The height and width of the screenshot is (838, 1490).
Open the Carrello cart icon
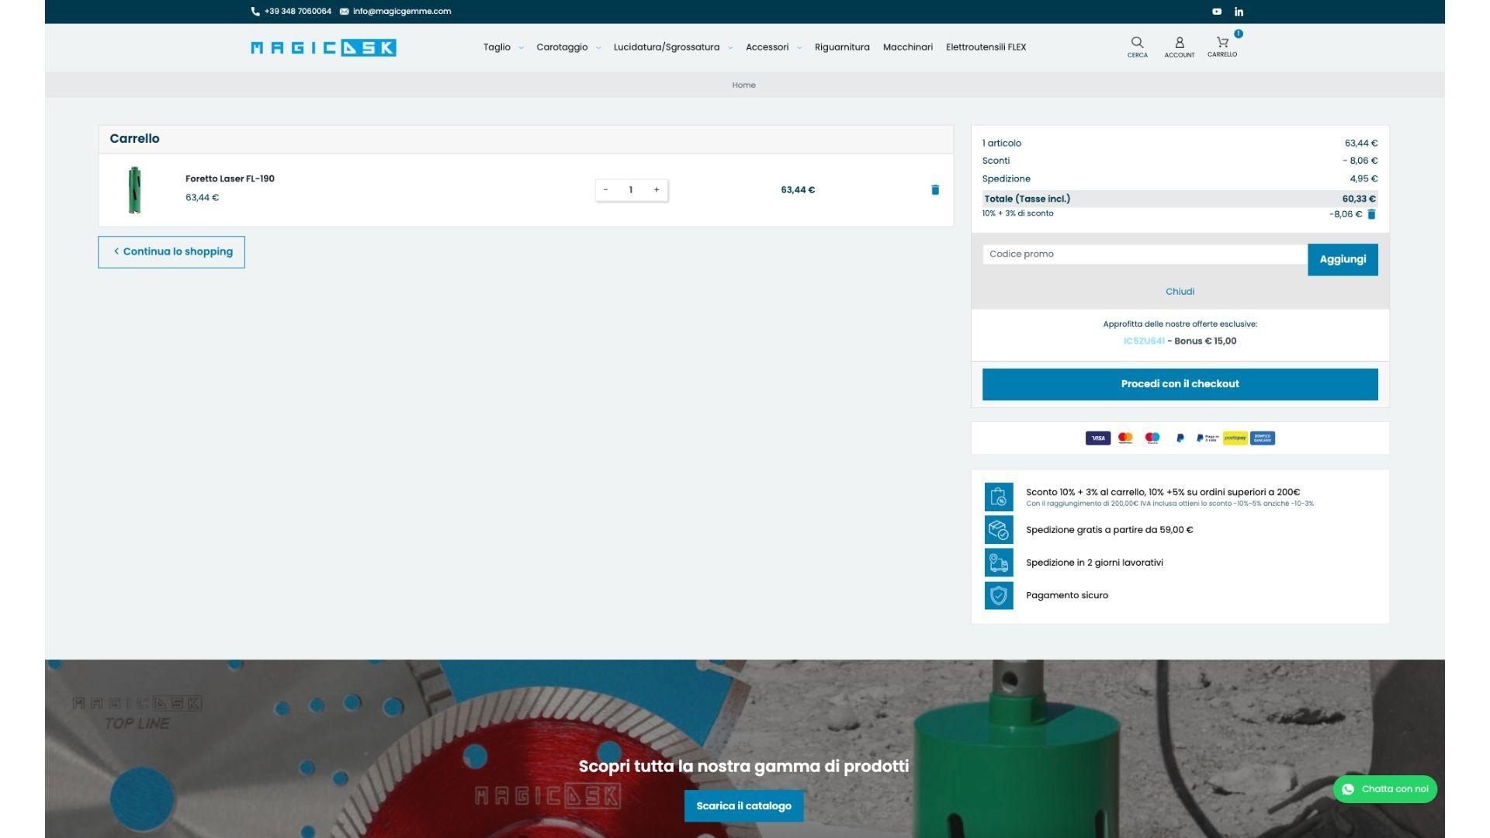pos(1222,47)
